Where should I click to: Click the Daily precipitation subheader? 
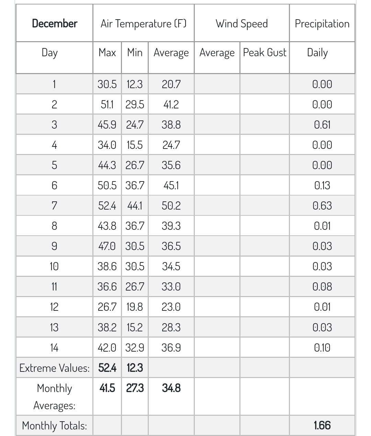tap(317, 52)
